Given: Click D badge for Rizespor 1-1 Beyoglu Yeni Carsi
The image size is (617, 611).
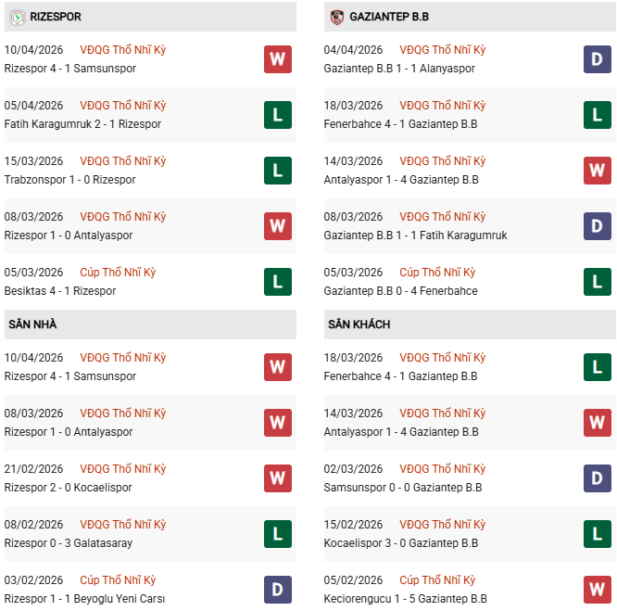Looking at the screenshot, I should [277, 590].
